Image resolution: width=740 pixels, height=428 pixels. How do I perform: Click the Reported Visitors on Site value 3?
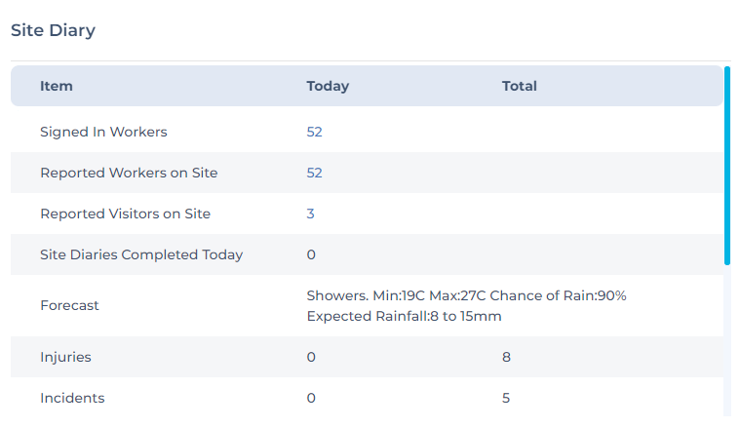click(x=310, y=214)
